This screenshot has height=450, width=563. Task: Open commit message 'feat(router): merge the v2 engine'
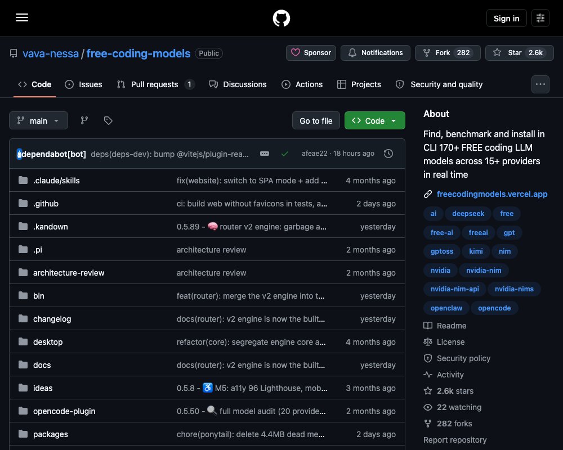(x=251, y=296)
